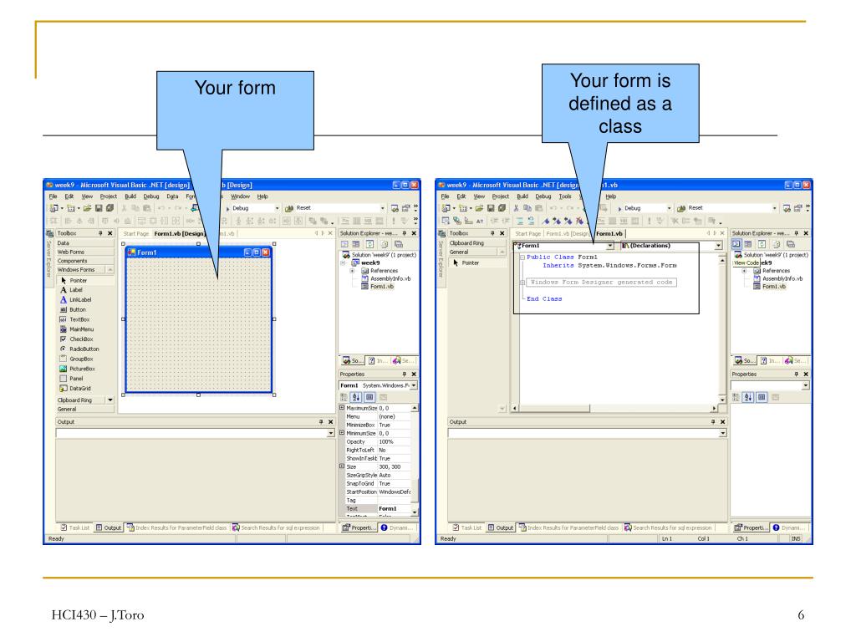Open the General category in design-view Toolbox

pos(84,409)
